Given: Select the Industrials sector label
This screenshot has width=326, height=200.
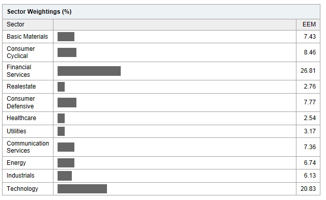Looking at the screenshot, I should [20, 176].
